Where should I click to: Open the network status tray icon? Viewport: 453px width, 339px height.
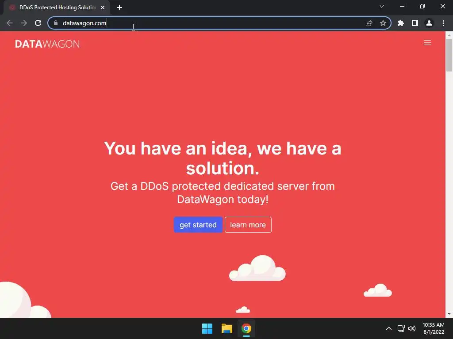401,328
